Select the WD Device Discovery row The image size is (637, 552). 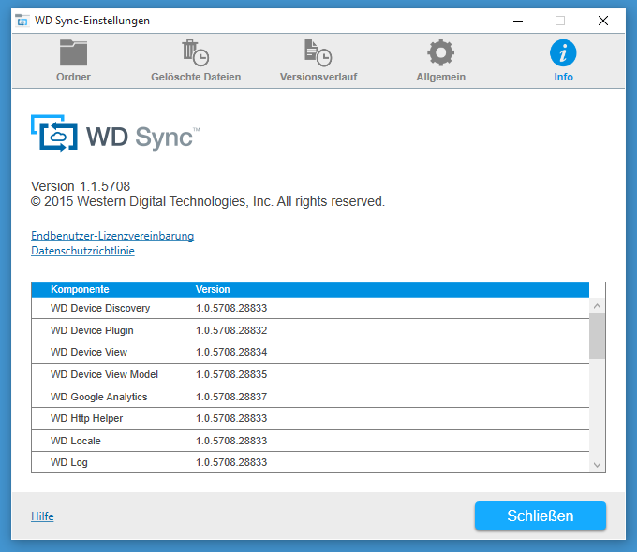pyautogui.click(x=310, y=308)
